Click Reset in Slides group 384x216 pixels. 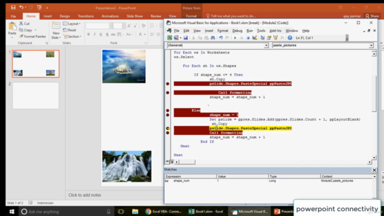pos(70,30)
